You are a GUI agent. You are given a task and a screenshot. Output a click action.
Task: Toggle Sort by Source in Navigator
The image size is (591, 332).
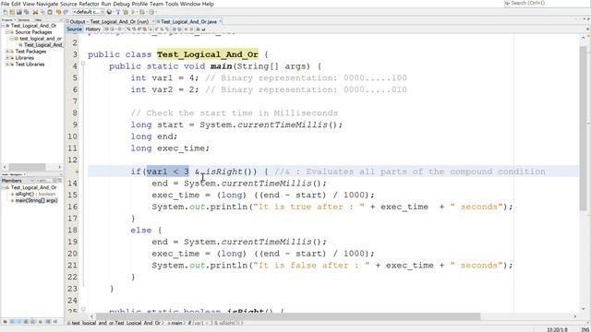tap(55, 322)
